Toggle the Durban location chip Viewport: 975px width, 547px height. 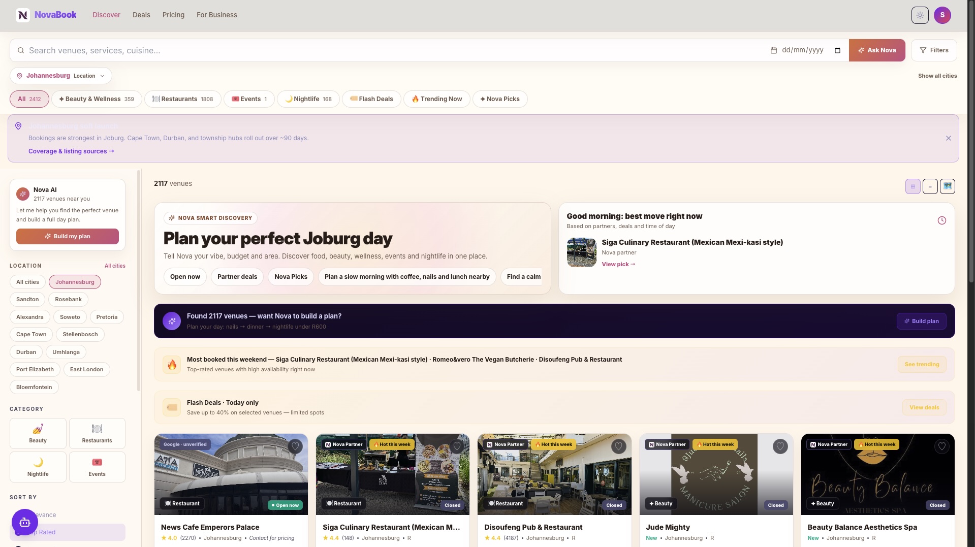[x=26, y=352]
